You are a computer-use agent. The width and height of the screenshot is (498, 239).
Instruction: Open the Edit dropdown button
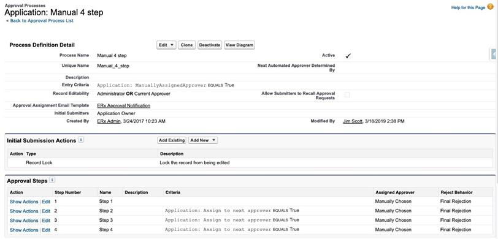point(166,45)
